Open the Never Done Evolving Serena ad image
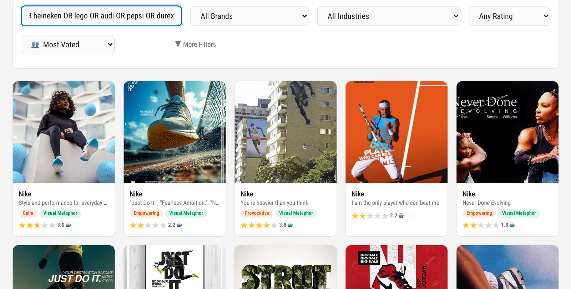 click(x=507, y=132)
